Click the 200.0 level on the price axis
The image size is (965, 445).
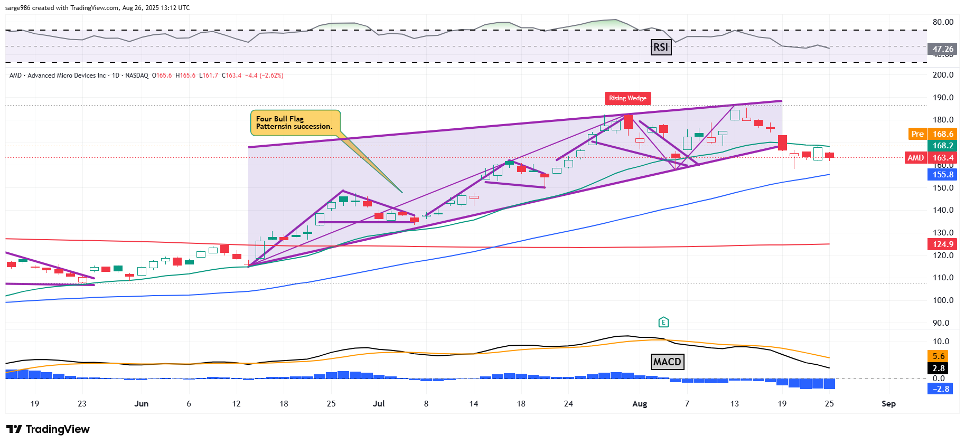tap(943, 75)
